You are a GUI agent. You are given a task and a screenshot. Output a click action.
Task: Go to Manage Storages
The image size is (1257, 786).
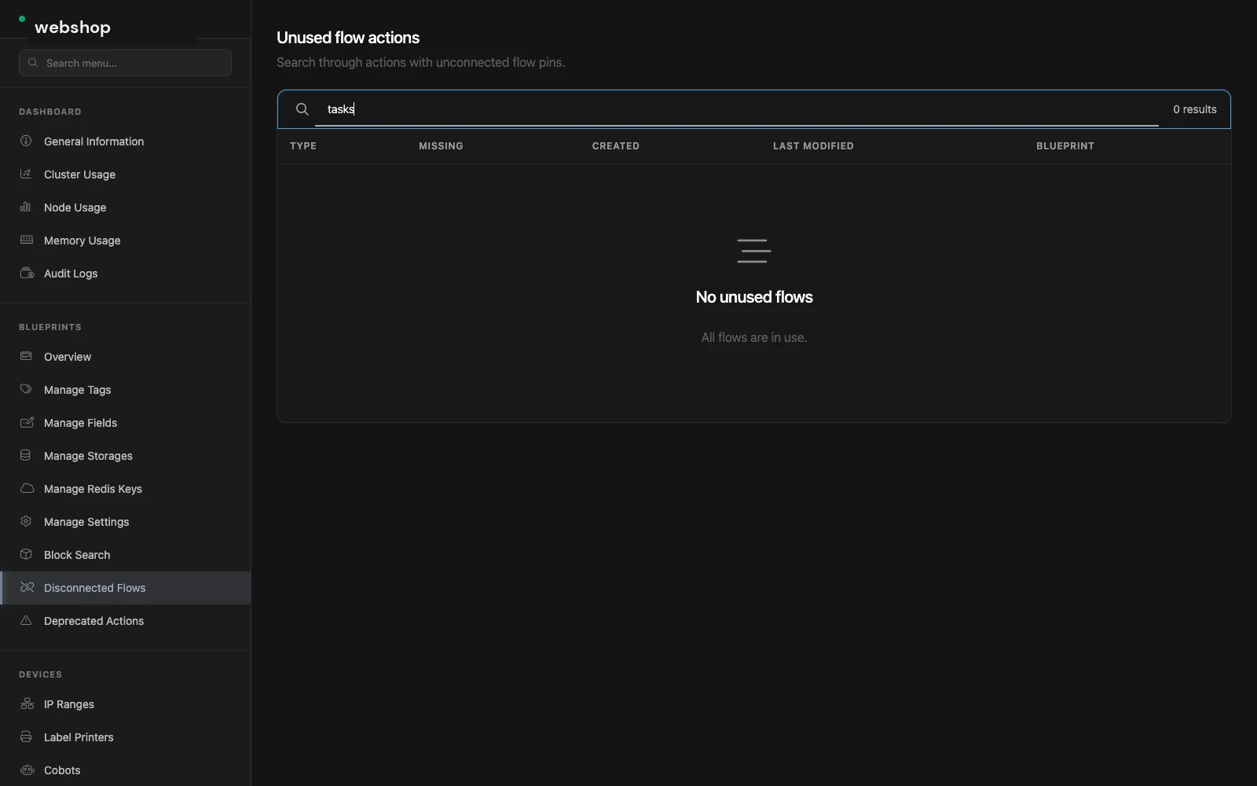click(126, 456)
